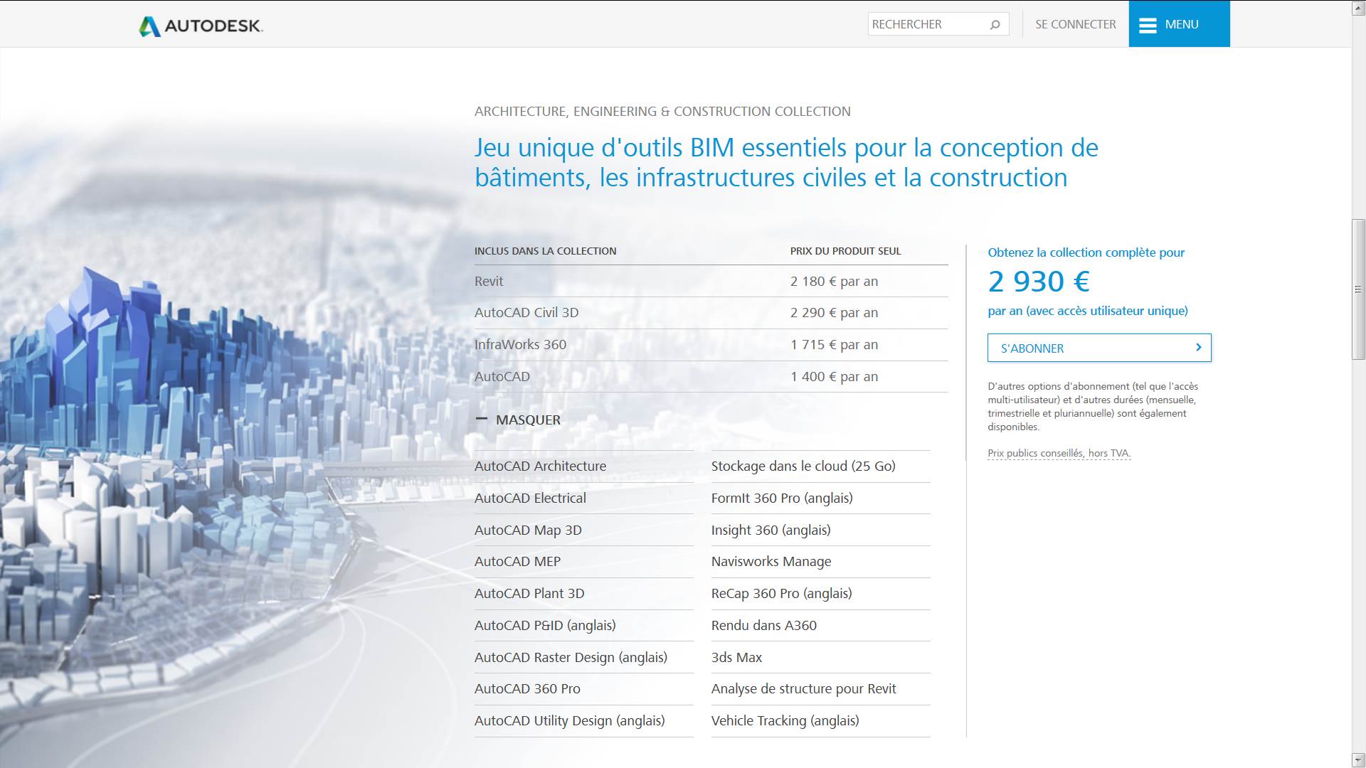Select AutoCAD Utility Design (anglais) entry
1366x768 pixels.
(x=569, y=720)
